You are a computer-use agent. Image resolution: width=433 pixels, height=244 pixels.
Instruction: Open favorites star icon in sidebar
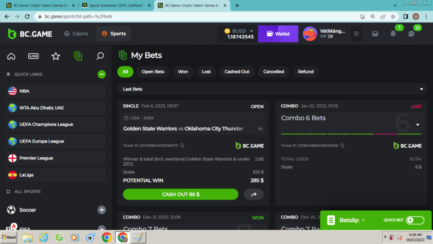coord(55,56)
